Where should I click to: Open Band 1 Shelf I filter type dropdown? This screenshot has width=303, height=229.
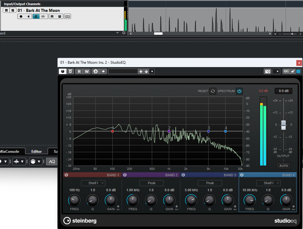(x=93, y=183)
